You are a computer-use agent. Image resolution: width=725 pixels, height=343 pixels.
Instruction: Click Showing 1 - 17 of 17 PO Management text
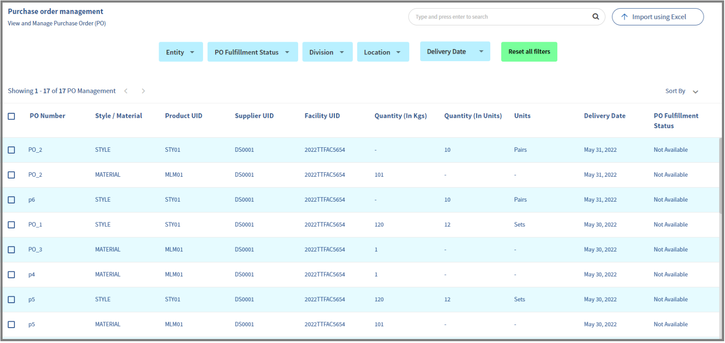[x=62, y=91]
